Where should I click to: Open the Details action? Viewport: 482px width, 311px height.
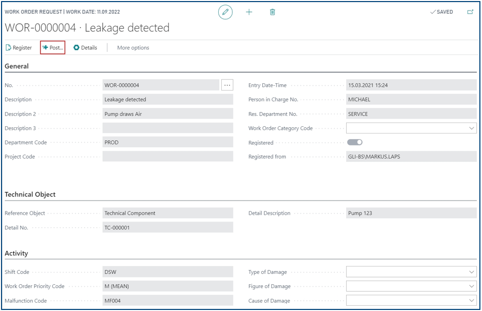(85, 48)
